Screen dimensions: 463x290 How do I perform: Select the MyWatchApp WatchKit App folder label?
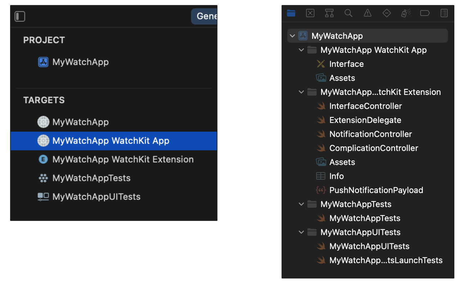pos(374,50)
